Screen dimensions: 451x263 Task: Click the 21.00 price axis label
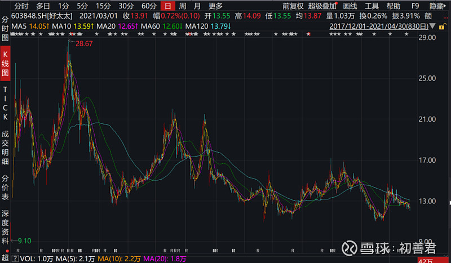[x=427, y=119]
